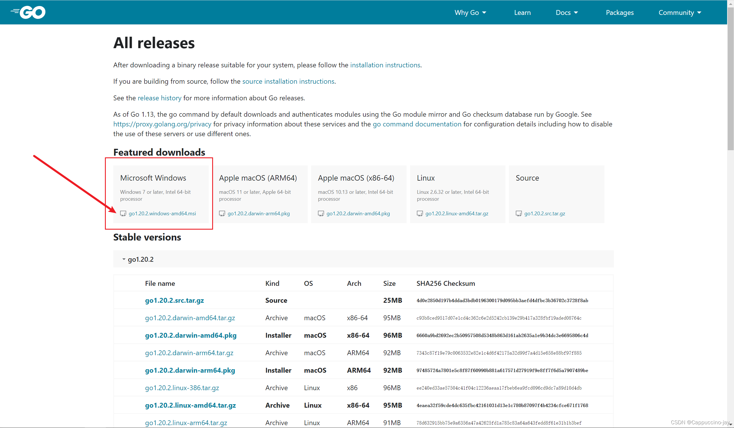Download go1.20.2.linux-386.tar.gz from the table
The width and height of the screenshot is (734, 428).
[182, 388]
